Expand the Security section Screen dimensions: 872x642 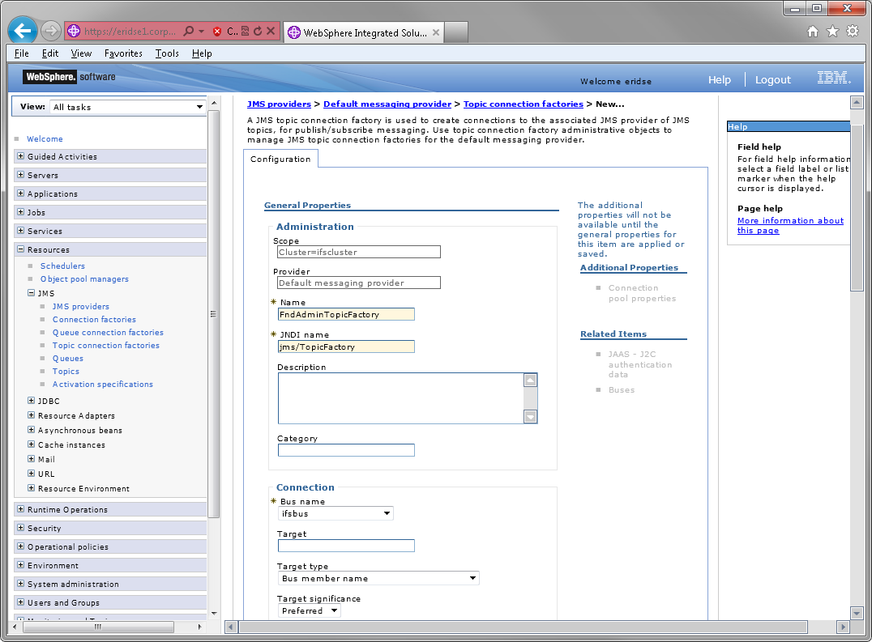click(x=20, y=528)
